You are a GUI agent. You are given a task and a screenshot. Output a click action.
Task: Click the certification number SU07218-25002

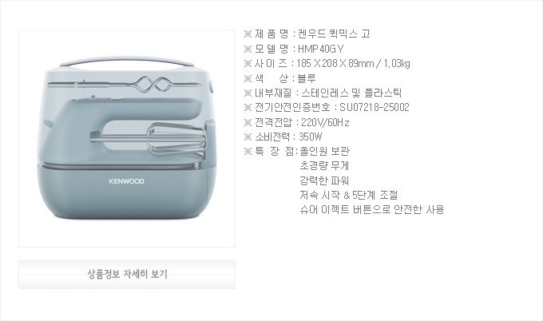[x=375, y=107]
